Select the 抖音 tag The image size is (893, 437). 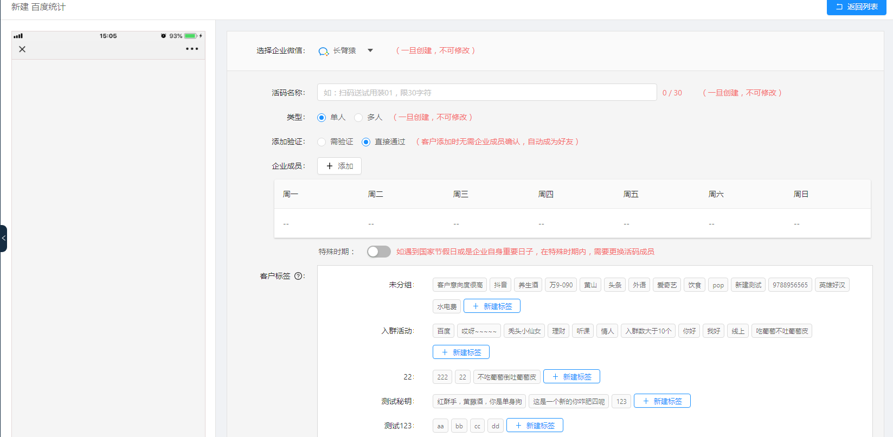pyautogui.click(x=500, y=285)
